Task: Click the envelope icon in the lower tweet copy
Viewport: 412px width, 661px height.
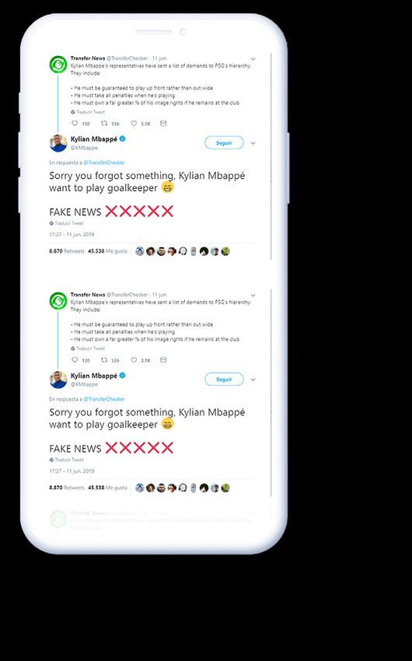Action: [x=163, y=360]
